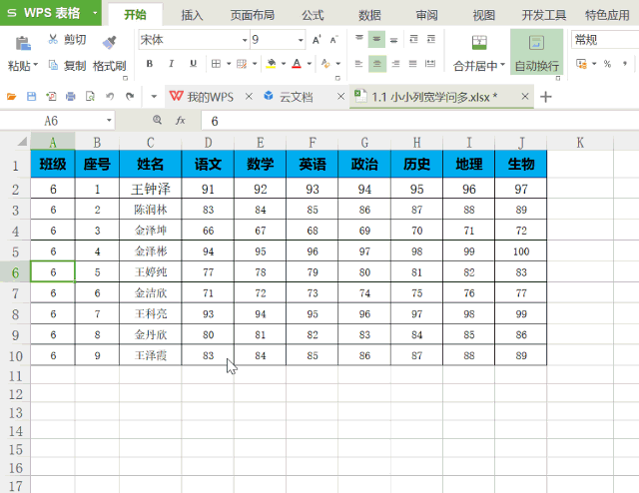Activate the Format Painter brush
The image size is (639, 493).
coord(109,42)
